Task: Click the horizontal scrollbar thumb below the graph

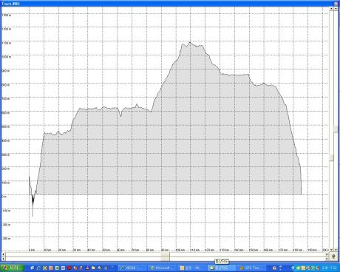Action: tap(166, 256)
